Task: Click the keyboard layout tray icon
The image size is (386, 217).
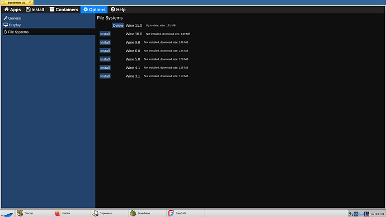Action: point(356,214)
